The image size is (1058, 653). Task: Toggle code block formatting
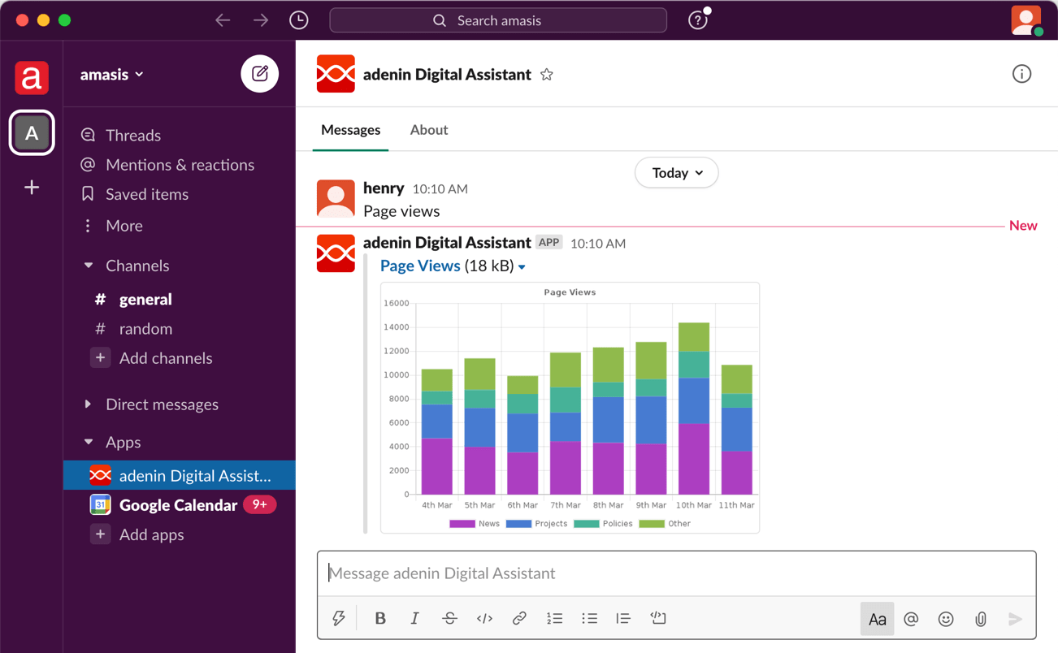pyautogui.click(x=658, y=619)
